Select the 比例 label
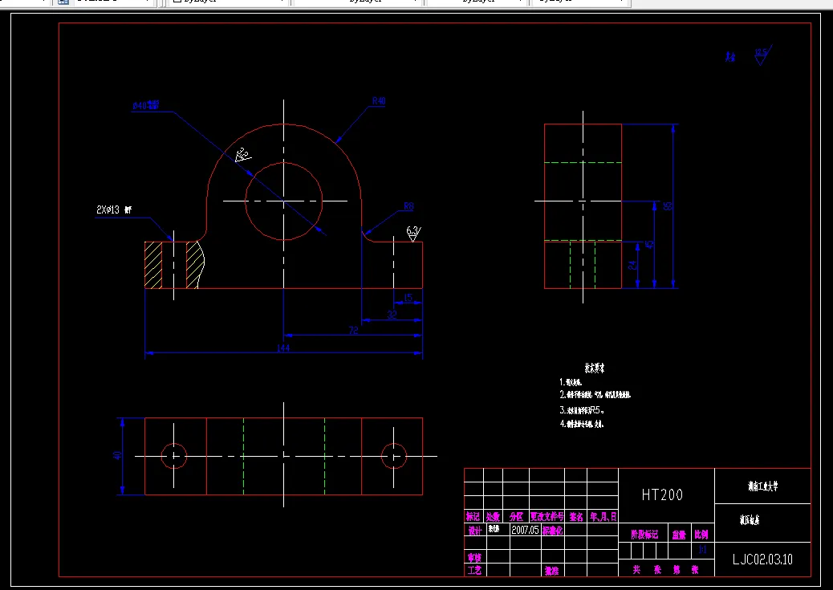 tap(701, 535)
